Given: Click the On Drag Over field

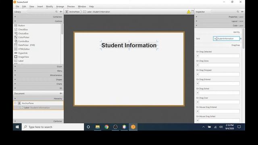Looking at the screenshot, I should 219,102.
